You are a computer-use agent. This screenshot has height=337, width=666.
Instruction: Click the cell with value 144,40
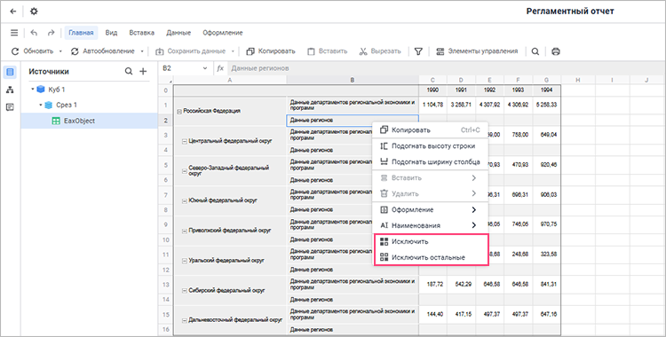click(432, 315)
